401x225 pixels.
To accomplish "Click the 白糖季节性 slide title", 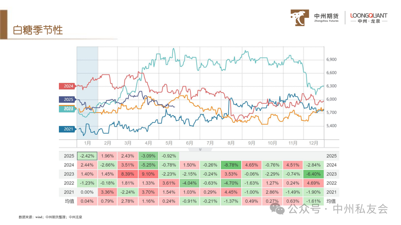I will (x=38, y=30).
